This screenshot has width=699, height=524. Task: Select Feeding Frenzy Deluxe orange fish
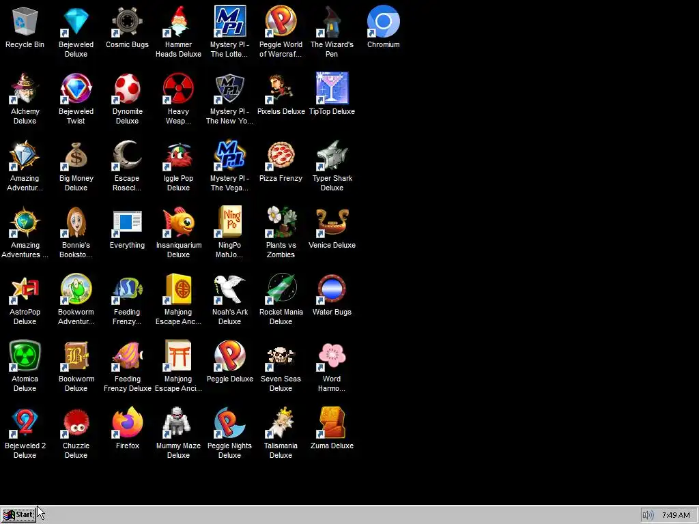[x=128, y=355]
